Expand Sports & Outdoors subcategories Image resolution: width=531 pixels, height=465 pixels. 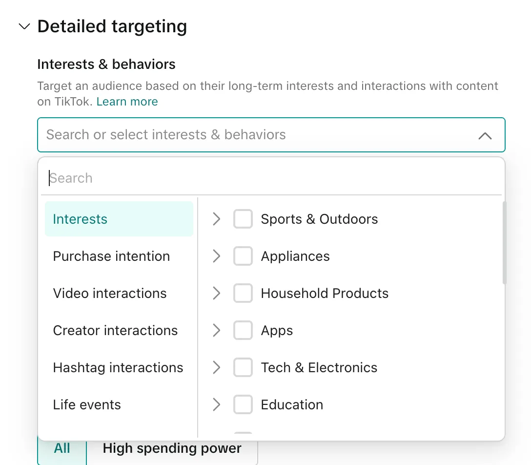pos(217,219)
